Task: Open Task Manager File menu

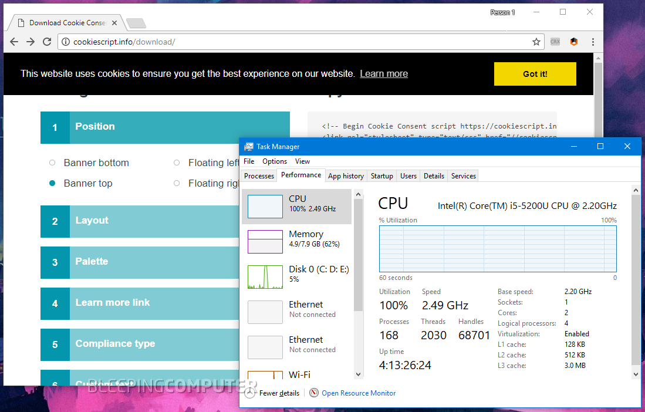Action: coord(249,161)
